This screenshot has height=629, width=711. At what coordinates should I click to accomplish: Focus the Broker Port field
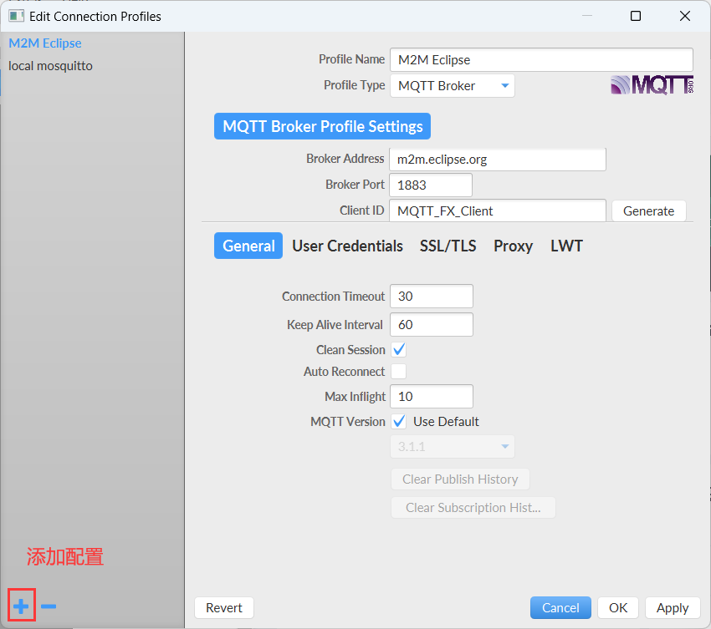click(x=431, y=185)
